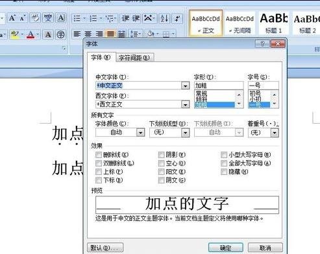
Task: Toggle the 空心 checkbox
Action: pyautogui.click(x=161, y=163)
